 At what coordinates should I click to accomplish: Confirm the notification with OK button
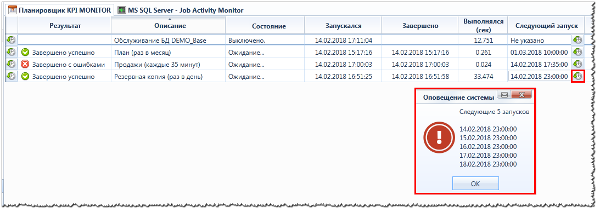tap(475, 184)
